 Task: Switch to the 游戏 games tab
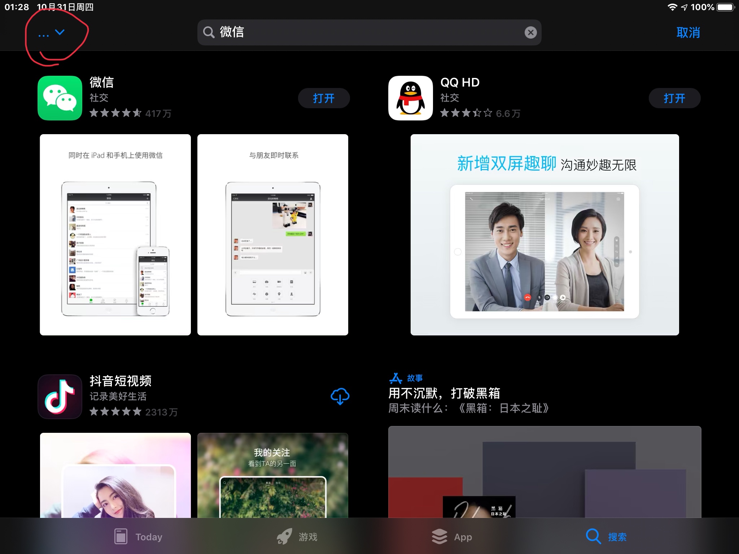click(x=297, y=537)
